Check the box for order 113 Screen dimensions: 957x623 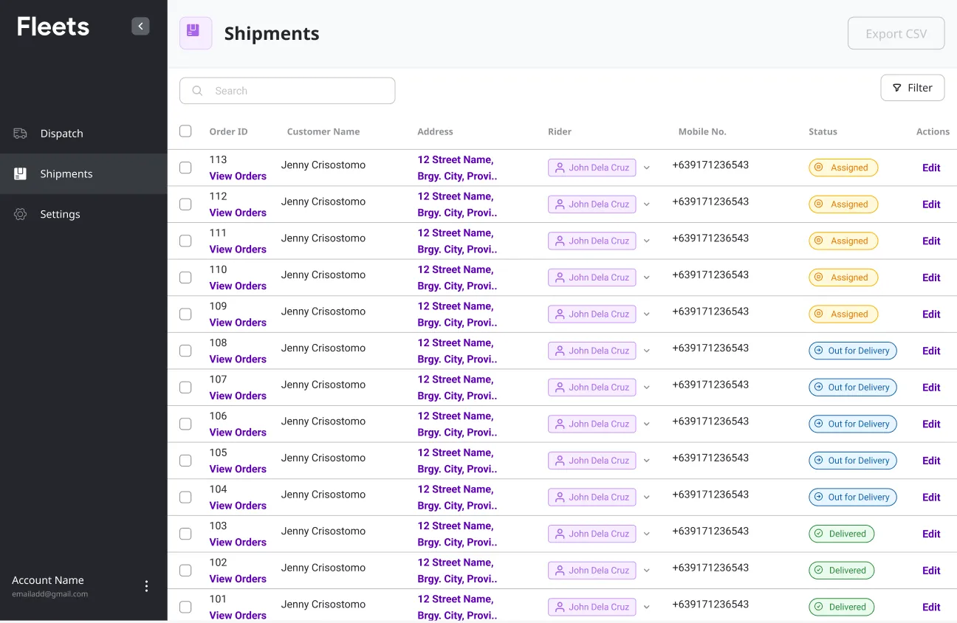(185, 168)
